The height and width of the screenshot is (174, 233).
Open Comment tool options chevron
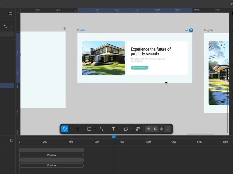[131, 129]
